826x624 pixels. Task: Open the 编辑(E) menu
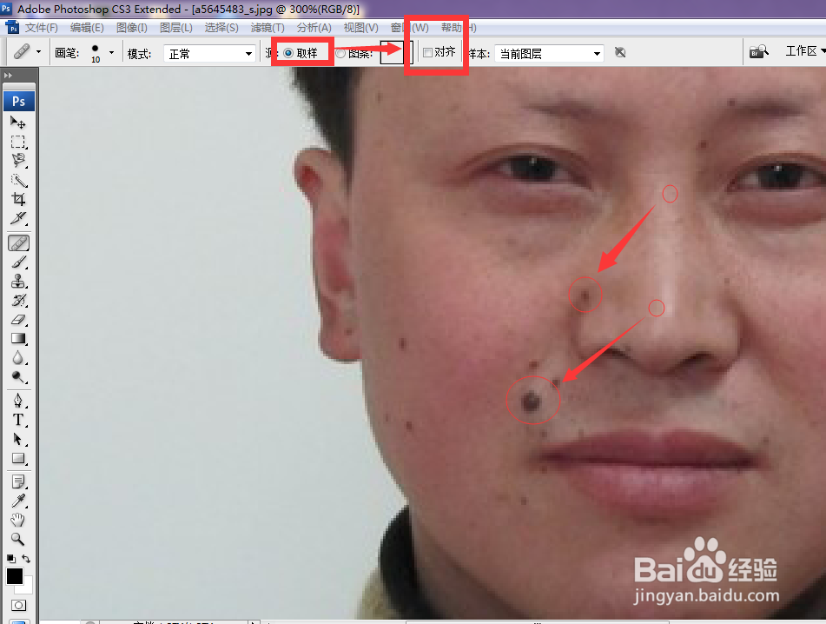87,28
